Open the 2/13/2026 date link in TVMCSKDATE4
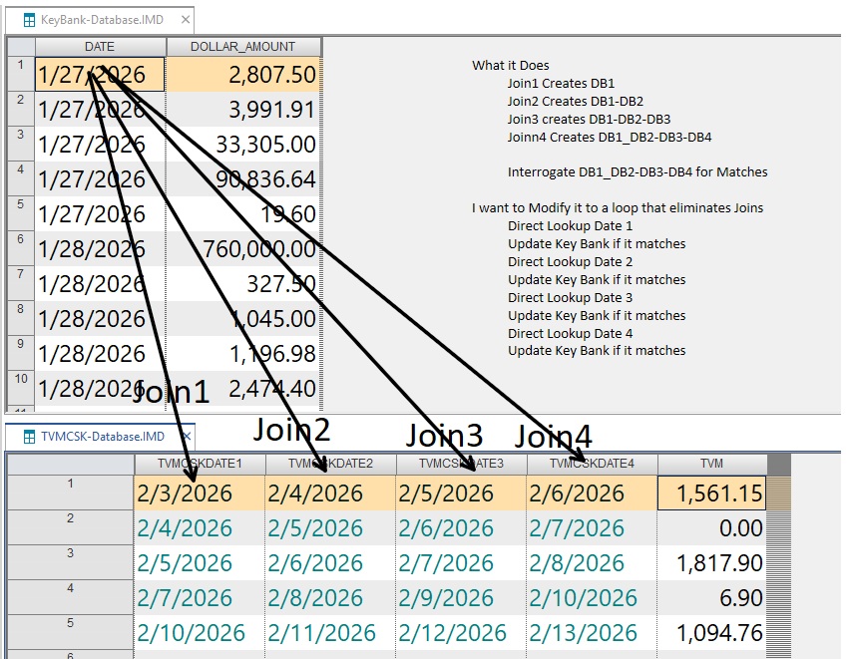Image resolution: width=855 pixels, height=659 pixels. coord(584,633)
